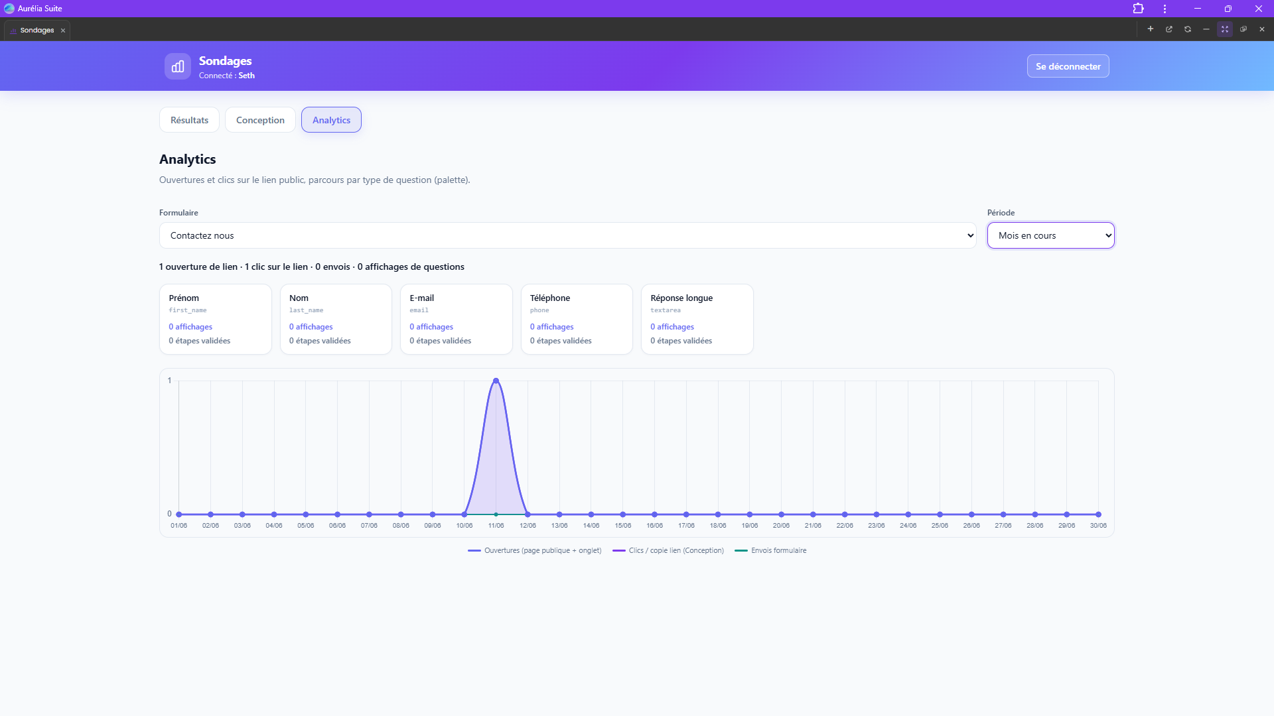Toggle the Clics / copie lien legend series

[668, 550]
